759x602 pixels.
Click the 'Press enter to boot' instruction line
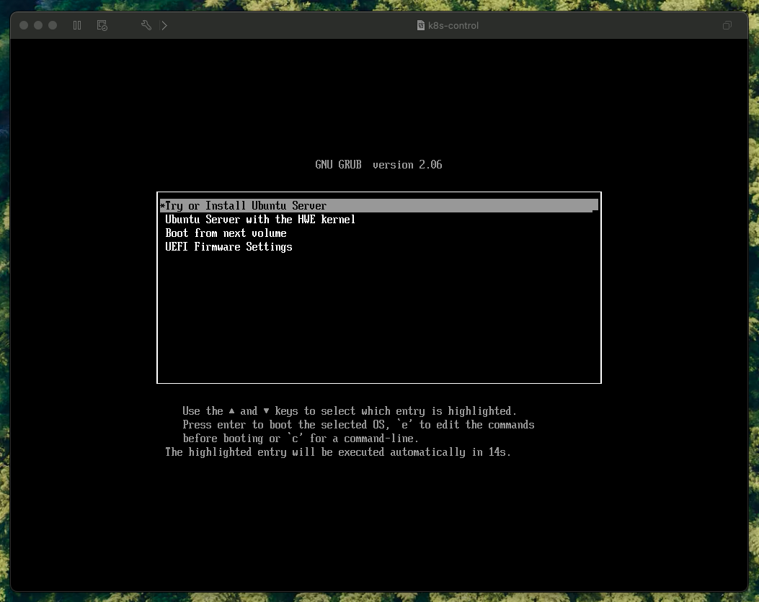[358, 425]
